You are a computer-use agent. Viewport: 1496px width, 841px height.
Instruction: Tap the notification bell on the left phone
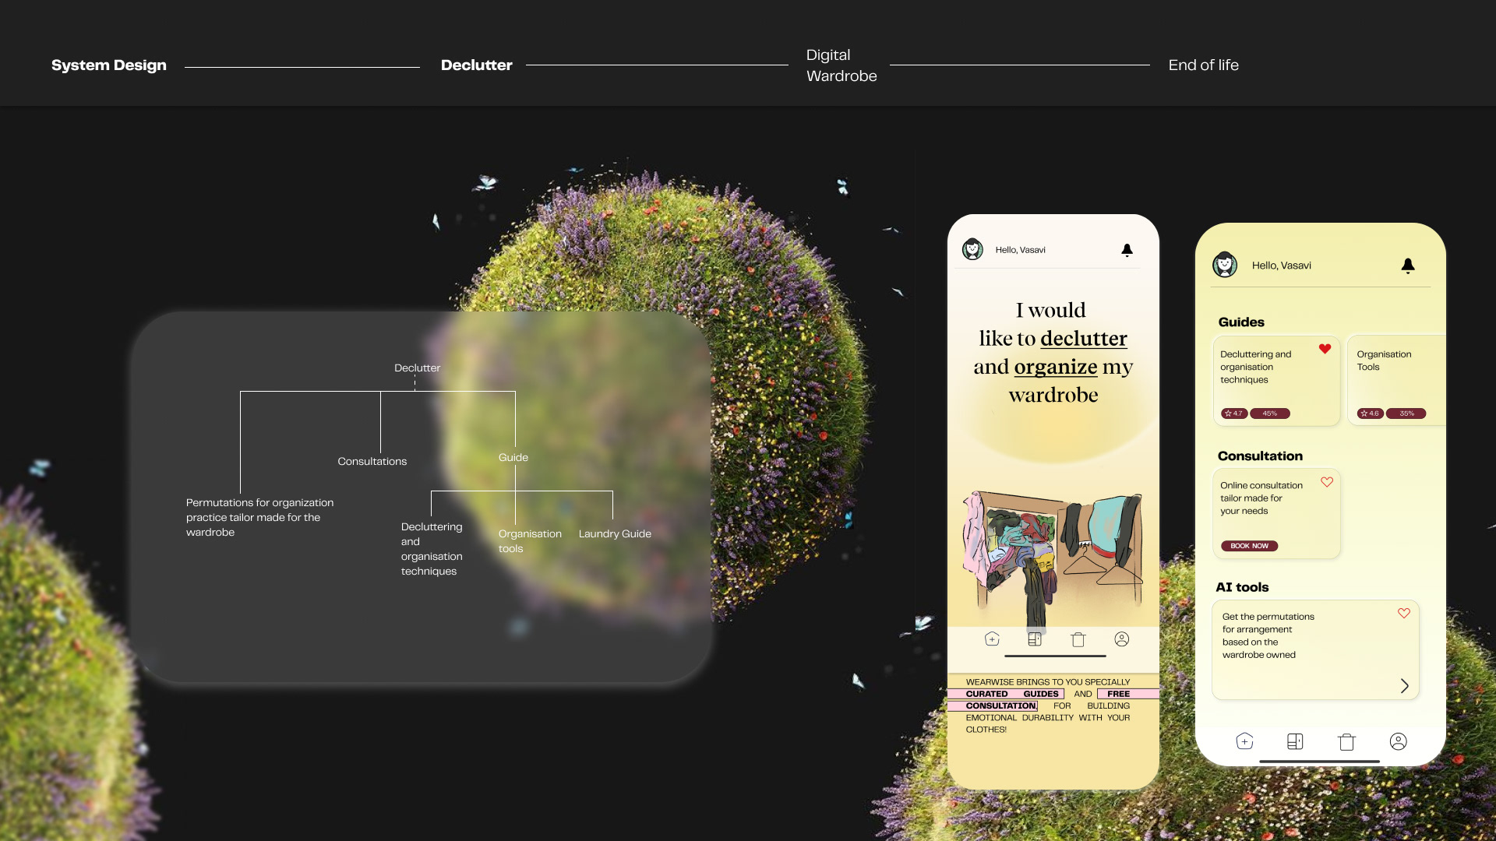pyautogui.click(x=1127, y=250)
